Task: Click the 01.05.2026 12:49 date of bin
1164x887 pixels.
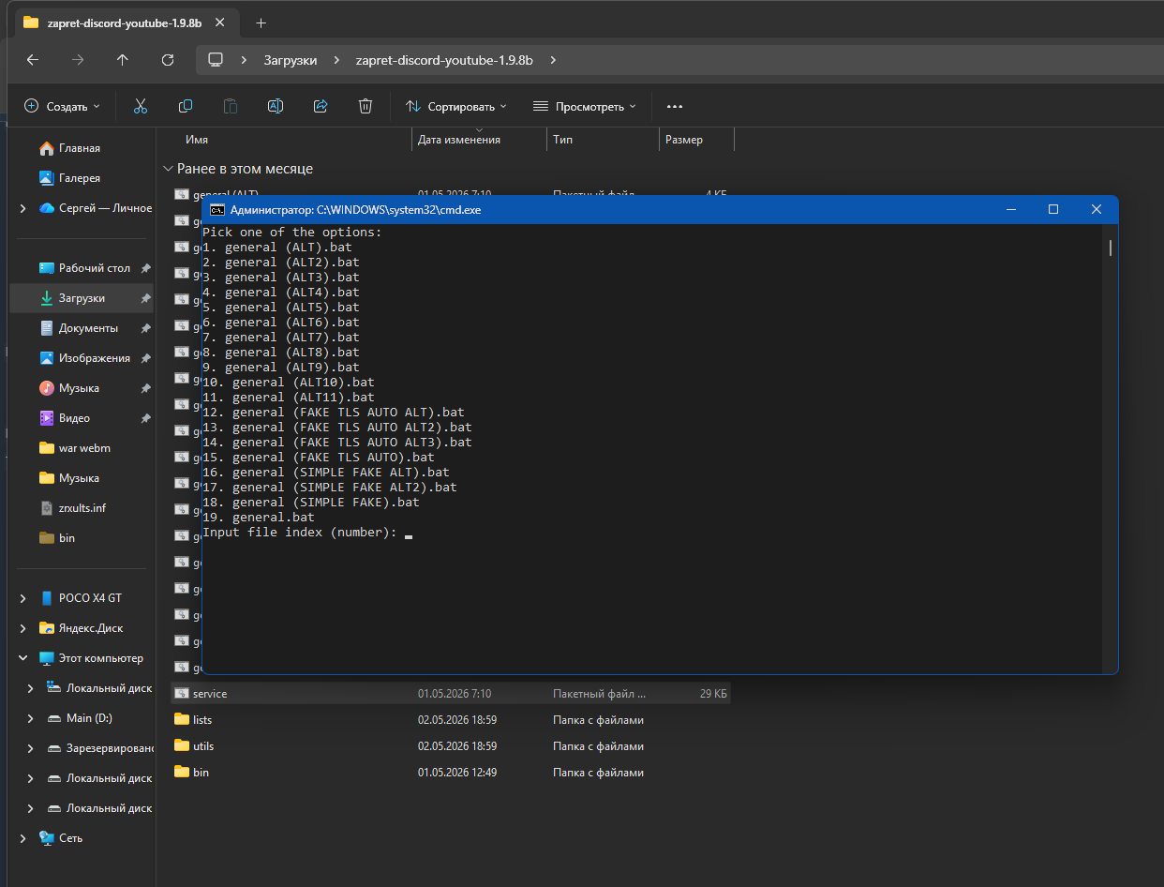Action: (x=457, y=773)
